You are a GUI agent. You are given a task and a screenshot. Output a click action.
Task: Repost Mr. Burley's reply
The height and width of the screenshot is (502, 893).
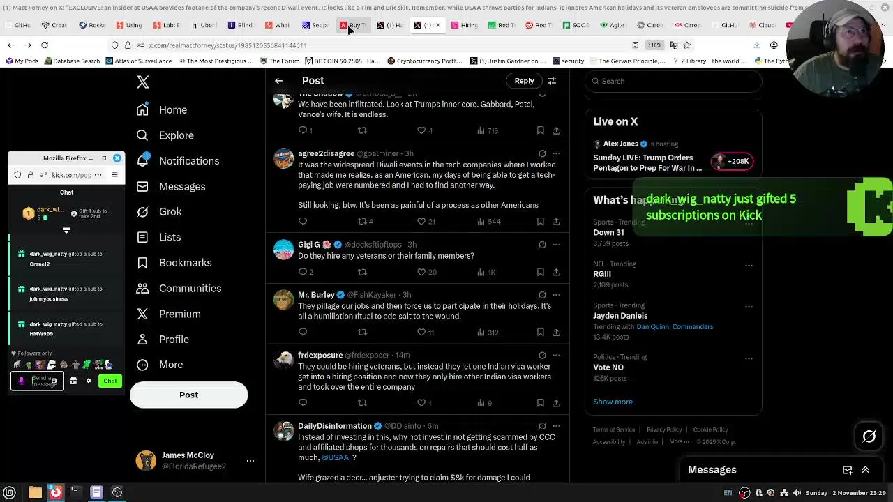coord(362,332)
